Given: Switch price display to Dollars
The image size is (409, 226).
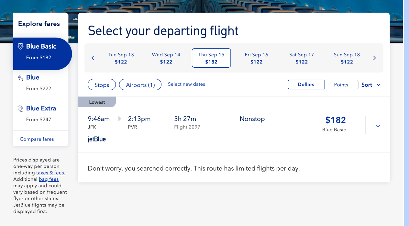Looking at the screenshot, I should [x=306, y=85].
